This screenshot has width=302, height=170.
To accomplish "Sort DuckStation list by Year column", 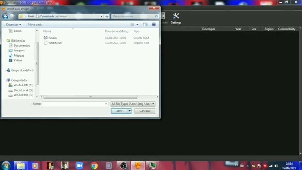I will [238, 29].
